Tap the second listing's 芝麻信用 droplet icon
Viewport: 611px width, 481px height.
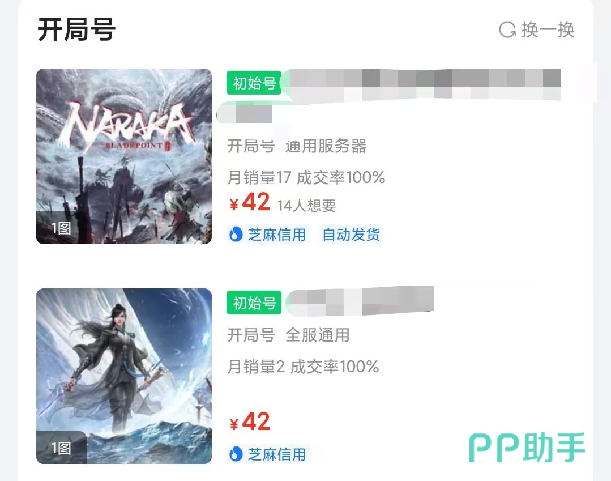(x=236, y=454)
